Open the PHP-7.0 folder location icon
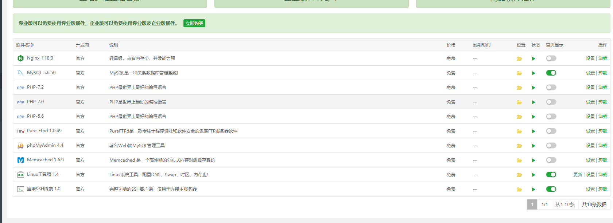This screenshot has width=613, height=223. click(519, 102)
